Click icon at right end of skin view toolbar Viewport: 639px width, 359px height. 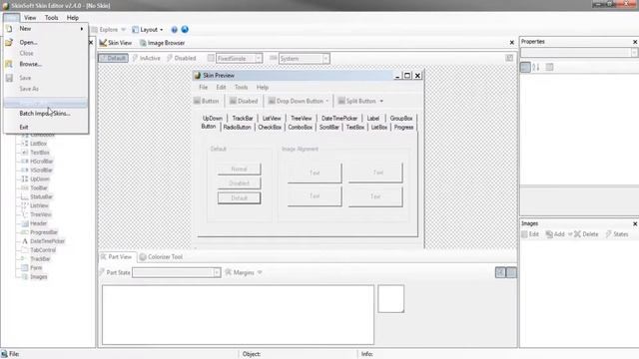coord(509,58)
